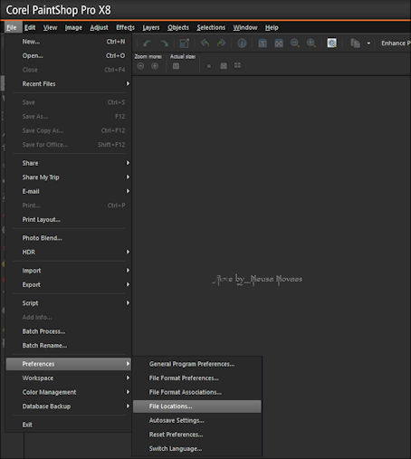411x459 pixels.
Task: Expand the Share My Trip submenu arrow
Action: click(128, 177)
